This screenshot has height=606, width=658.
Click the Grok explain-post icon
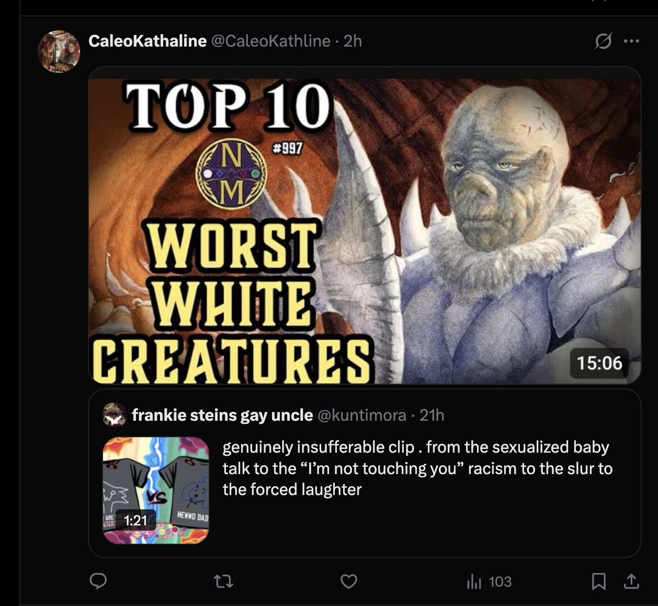(603, 41)
